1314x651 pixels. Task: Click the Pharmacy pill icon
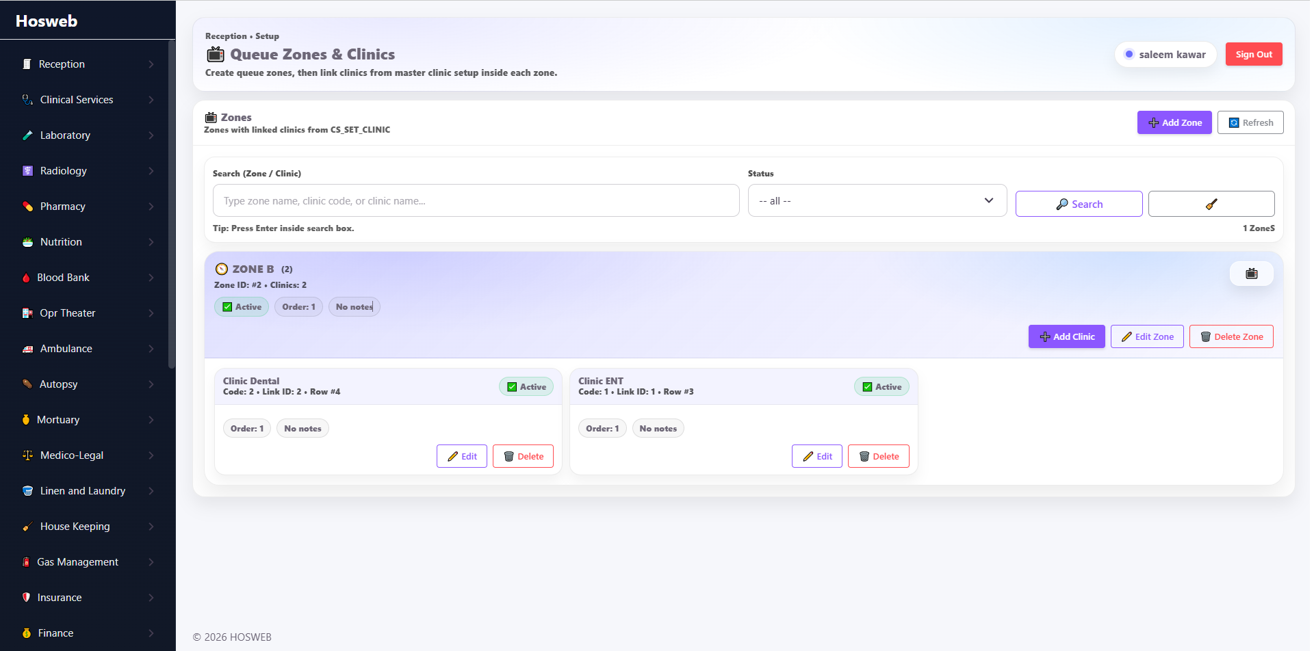click(x=27, y=207)
